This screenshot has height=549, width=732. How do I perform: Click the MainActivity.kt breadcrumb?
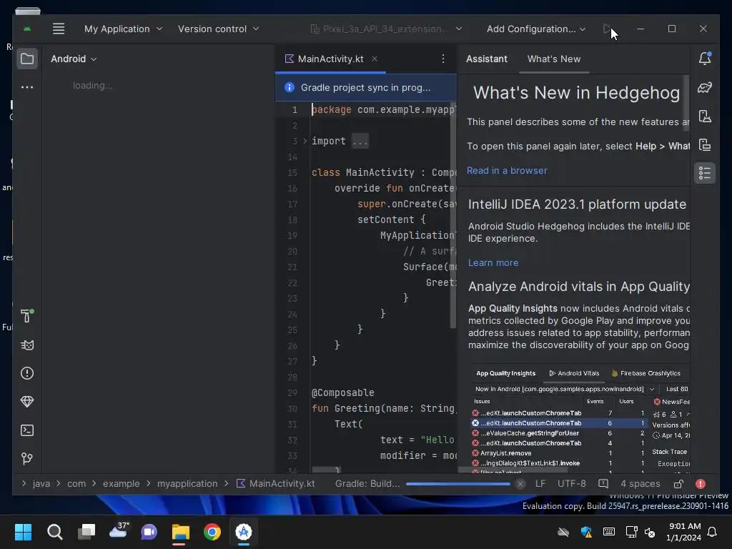(276, 484)
